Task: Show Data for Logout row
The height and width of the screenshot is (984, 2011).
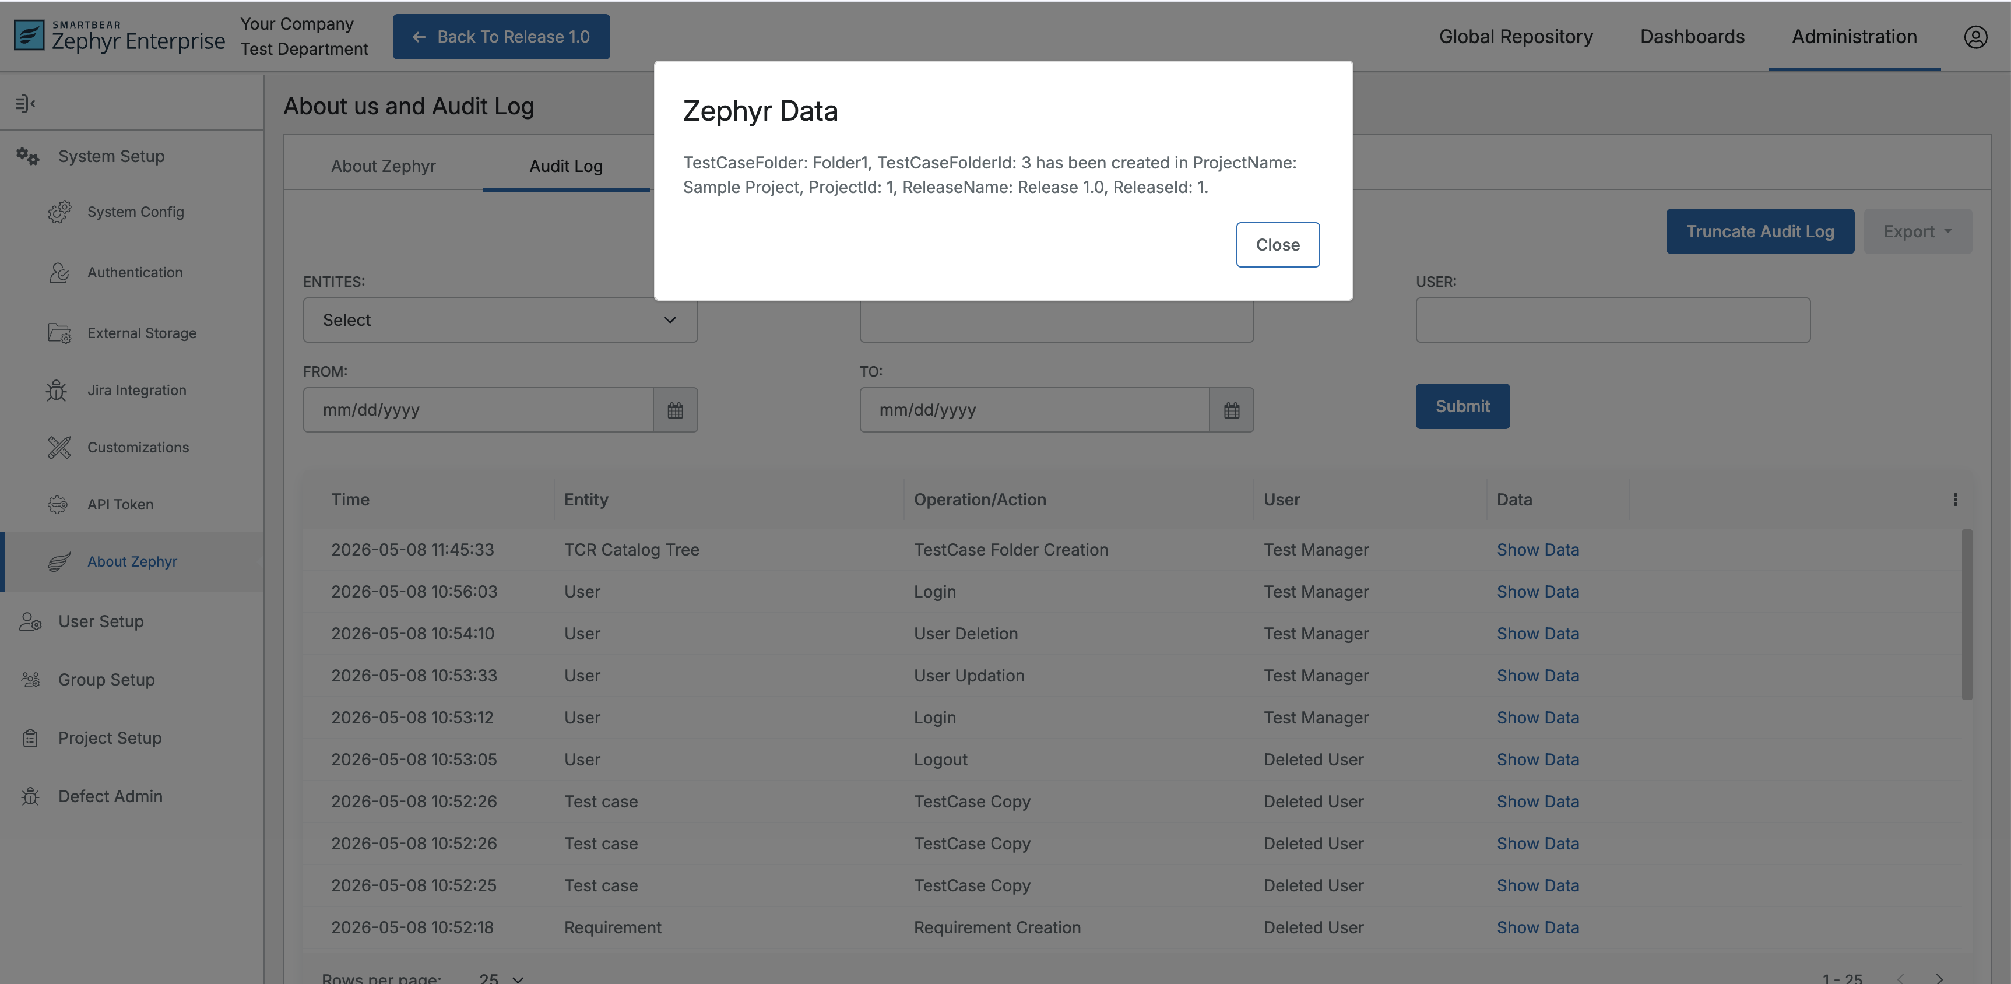Action: tap(1537, 759)
